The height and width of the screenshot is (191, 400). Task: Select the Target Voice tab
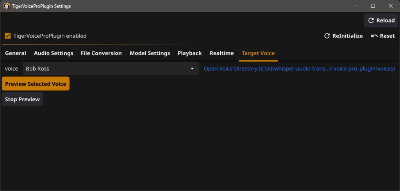pyautogui.click(x=258, y=53)
